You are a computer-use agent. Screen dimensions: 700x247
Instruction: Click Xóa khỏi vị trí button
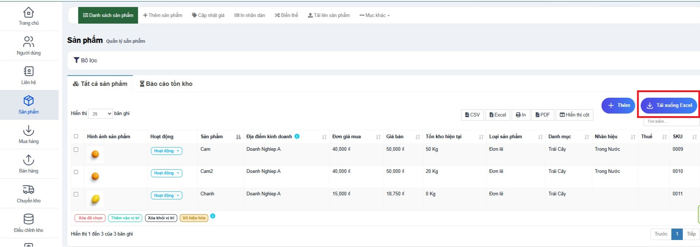pyautogui.click(x=161, y=218)
